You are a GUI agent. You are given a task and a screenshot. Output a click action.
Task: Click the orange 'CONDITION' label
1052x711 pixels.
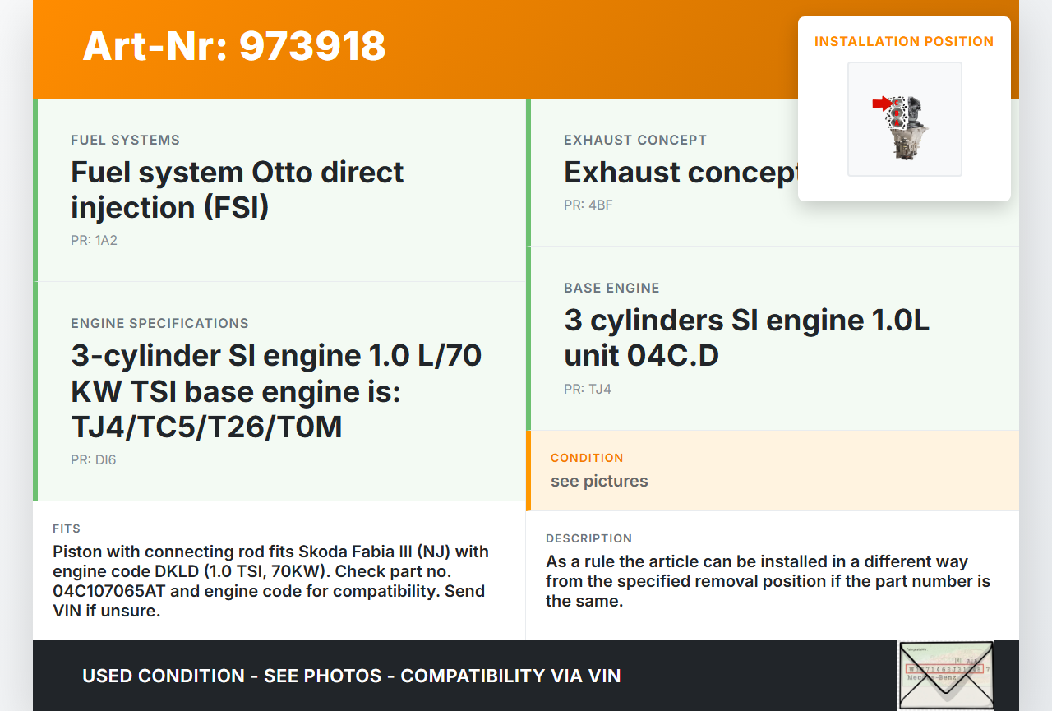tap(587, 458)
